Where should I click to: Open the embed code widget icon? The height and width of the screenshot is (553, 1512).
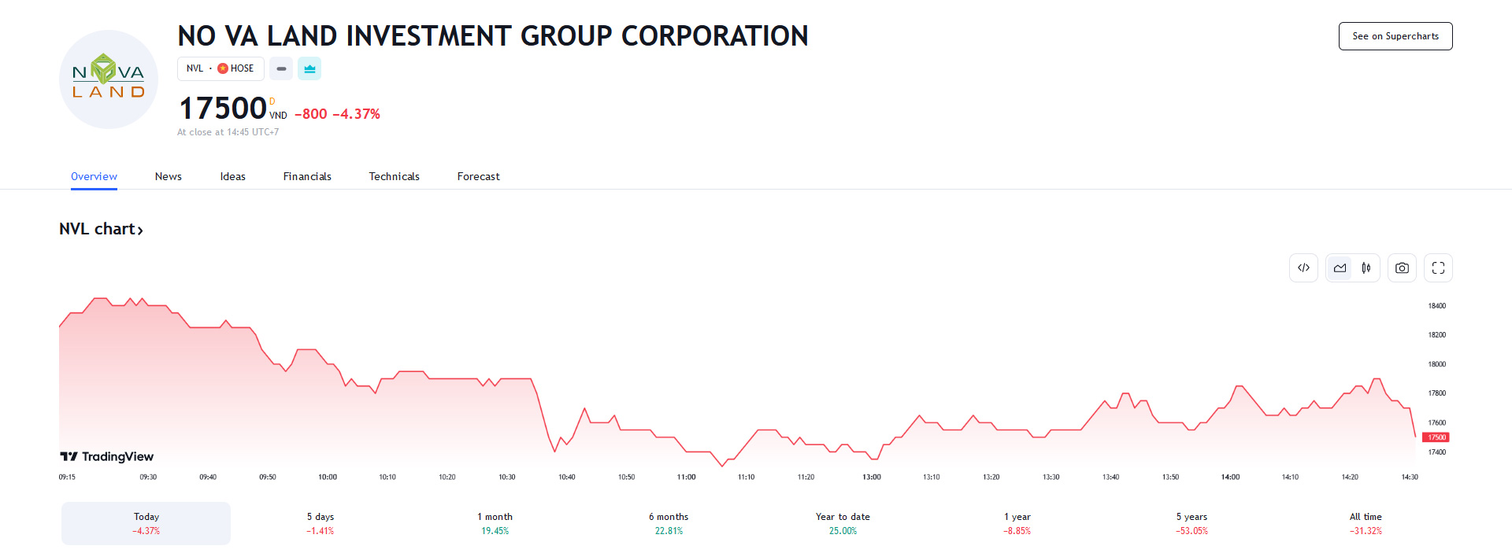tap(1303, 268)
